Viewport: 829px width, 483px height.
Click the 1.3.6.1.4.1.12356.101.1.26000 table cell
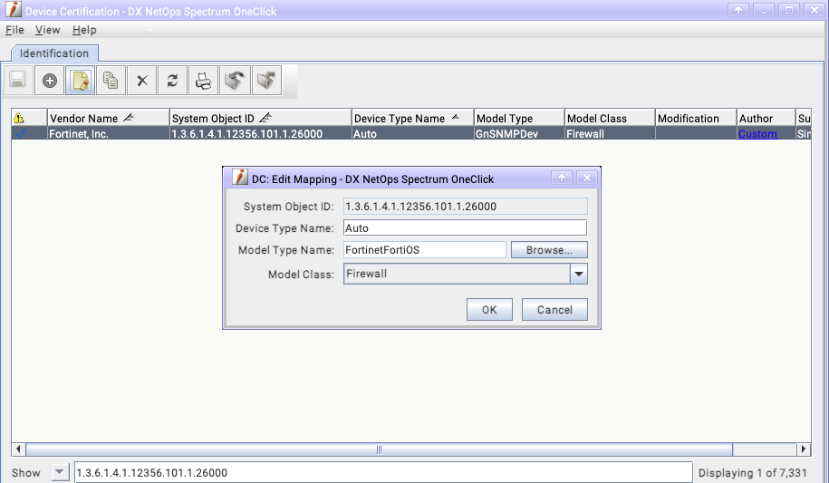tap(260, 134)
